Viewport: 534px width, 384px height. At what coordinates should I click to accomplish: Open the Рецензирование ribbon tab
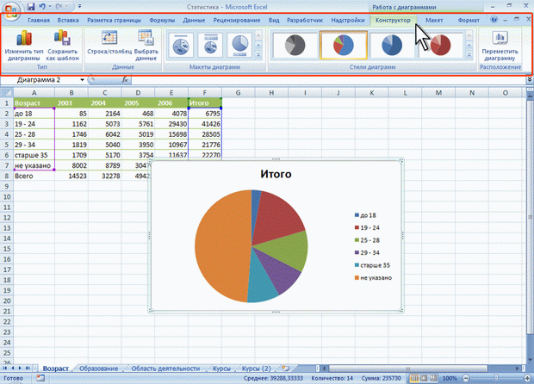[237, 20]
